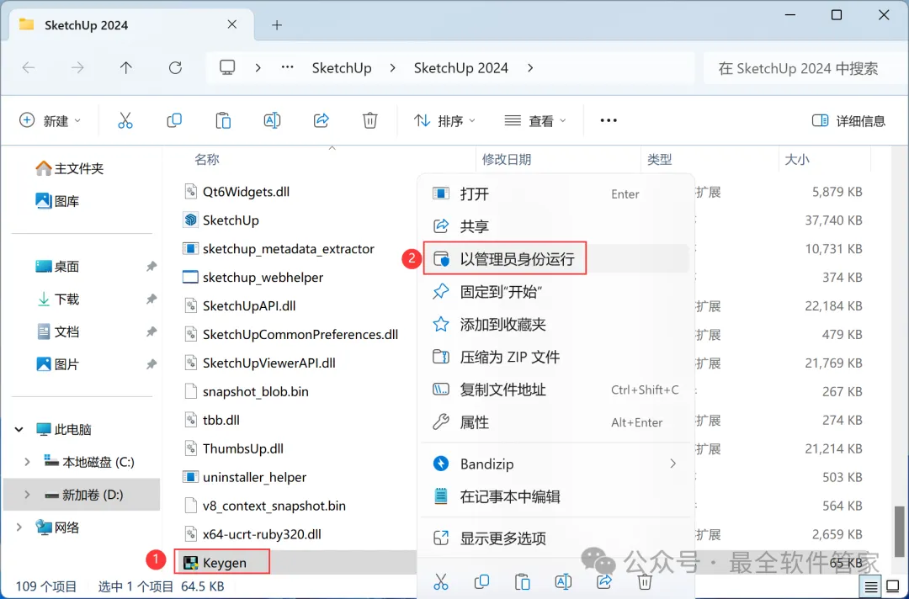Toggle the 详细信息 details pane button
This screenshot has height=599, width=909.
[849, 120]
